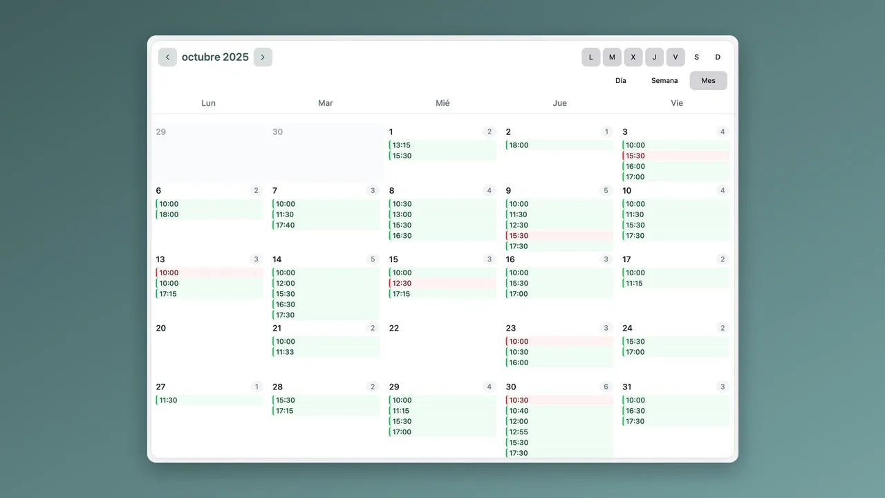The image size is (885, 498).
Task: Go to previous month with left chevron
Action: click(x=167, y=57)
